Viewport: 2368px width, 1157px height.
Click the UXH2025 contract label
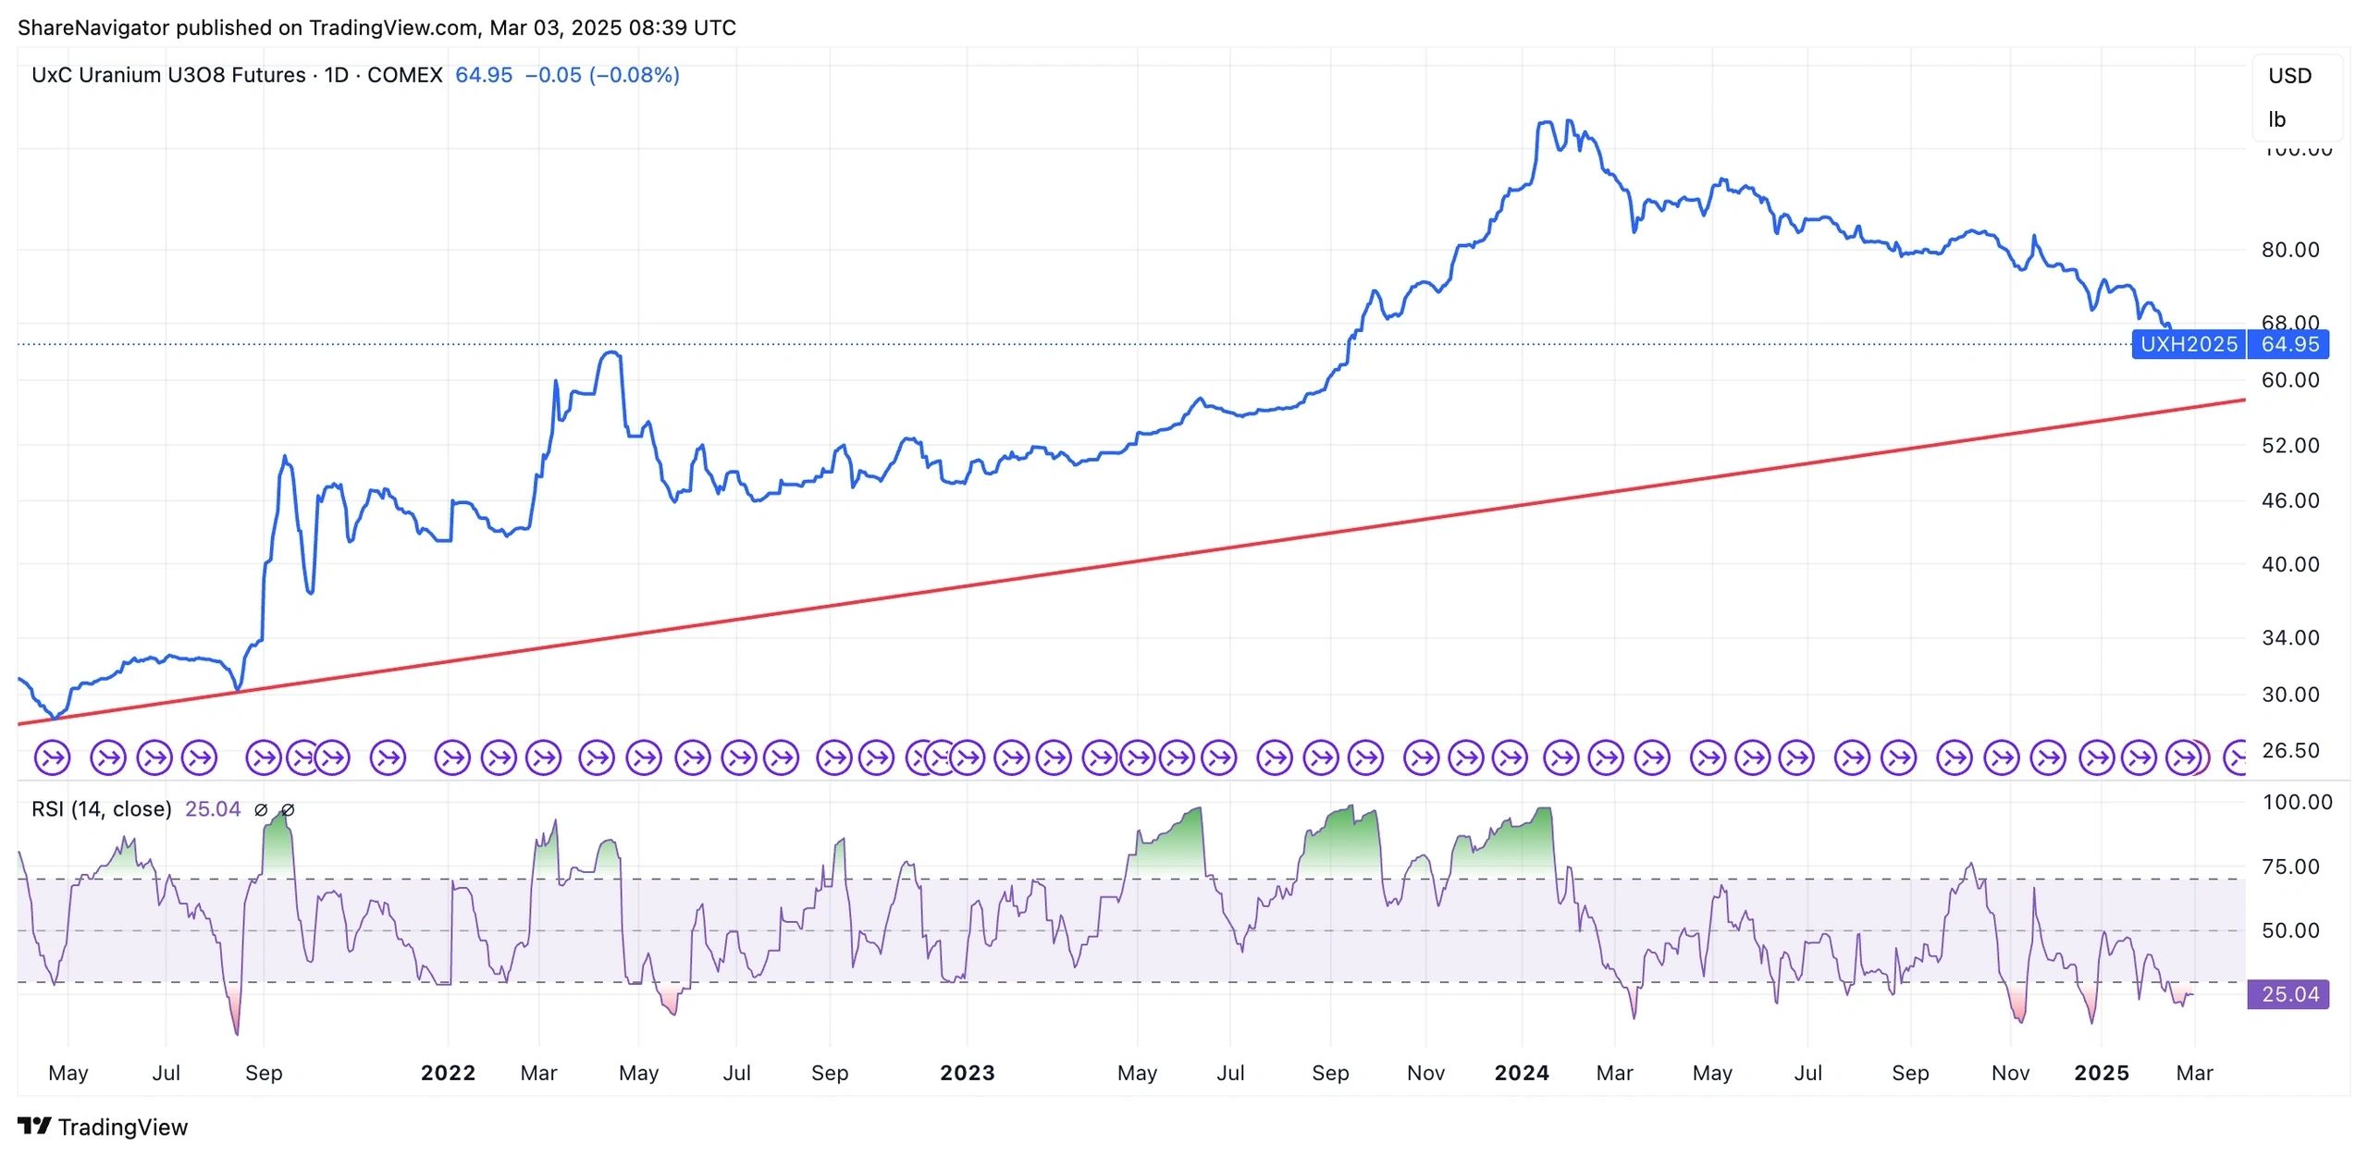(x=2189, y=345)
